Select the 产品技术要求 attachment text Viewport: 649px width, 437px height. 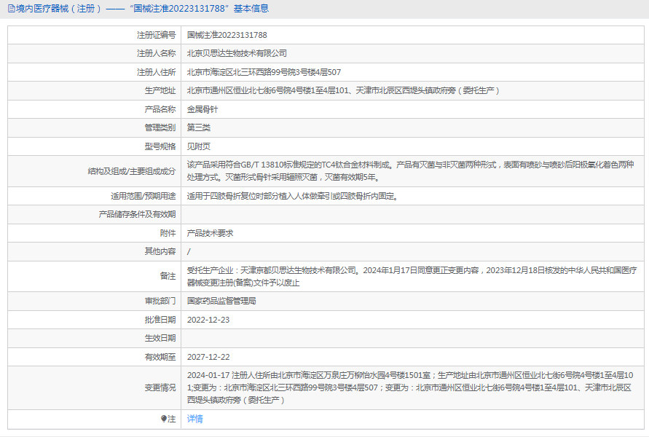(x=211, y=233)
